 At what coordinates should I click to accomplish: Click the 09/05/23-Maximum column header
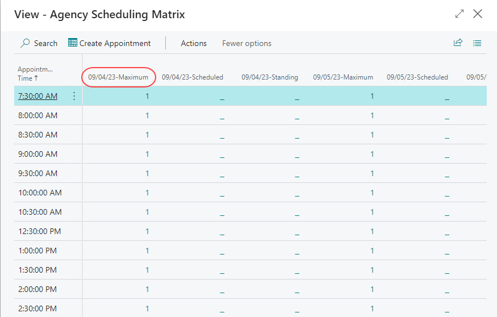[342, 77]
